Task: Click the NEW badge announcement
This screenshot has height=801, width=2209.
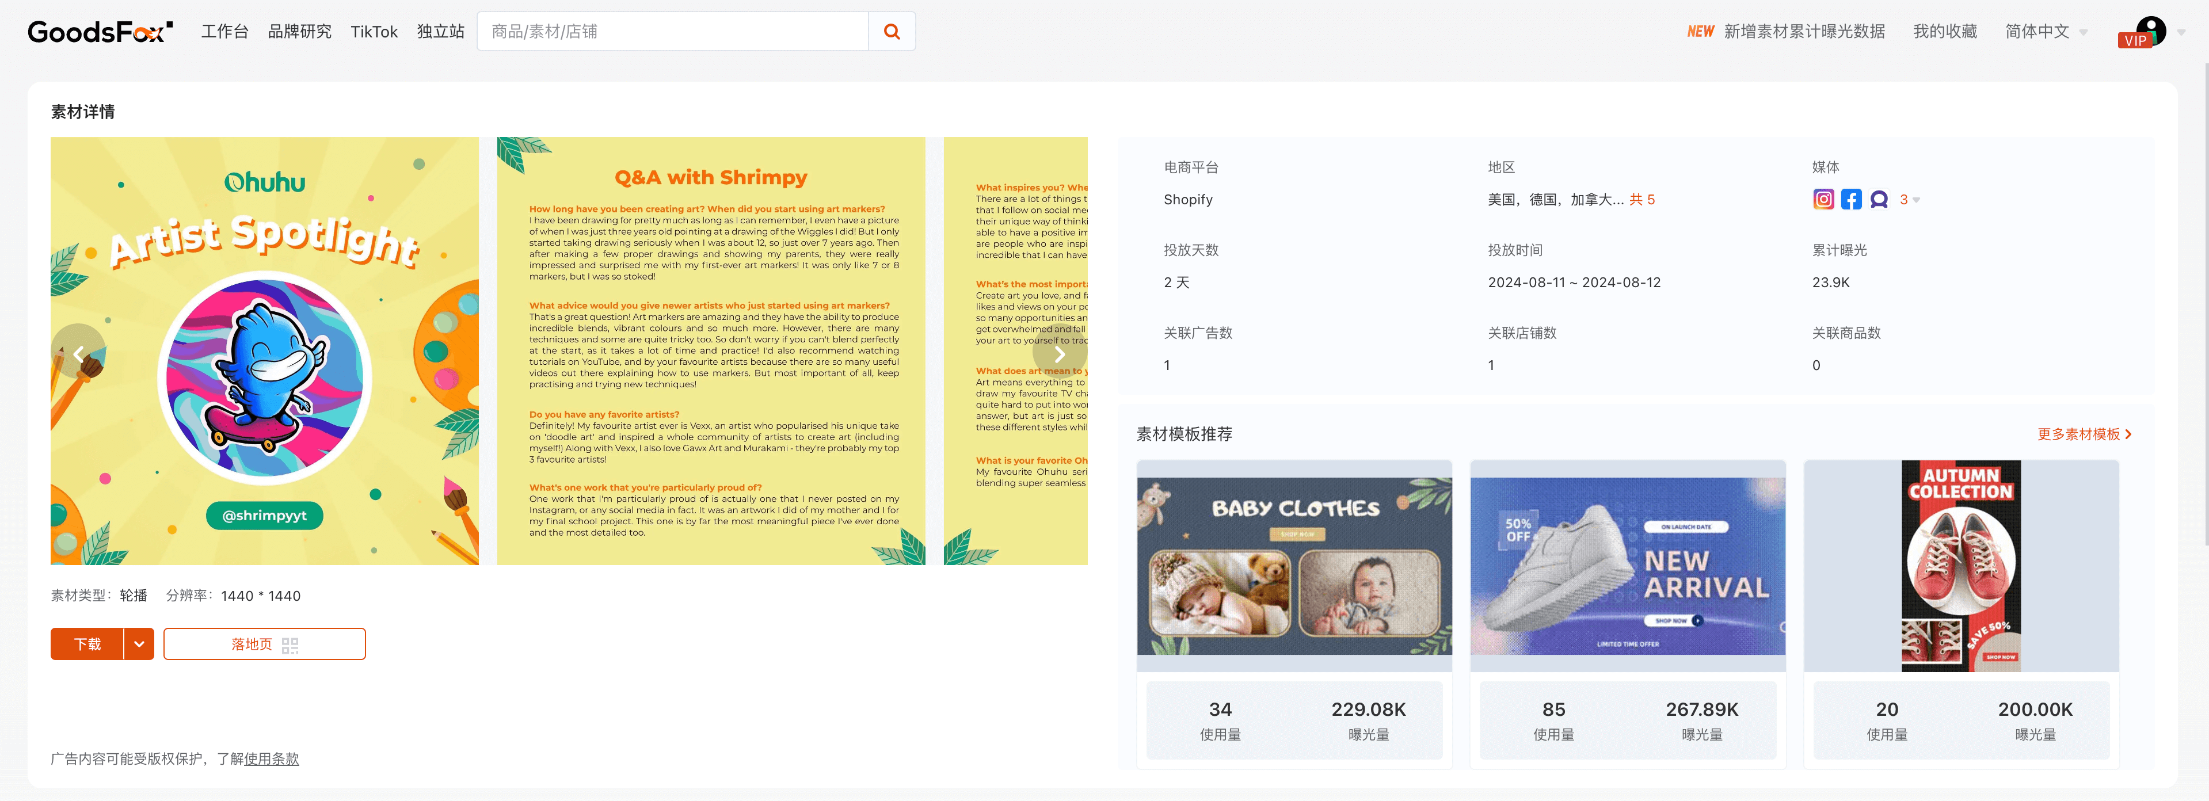Action: pos(1700,32)
